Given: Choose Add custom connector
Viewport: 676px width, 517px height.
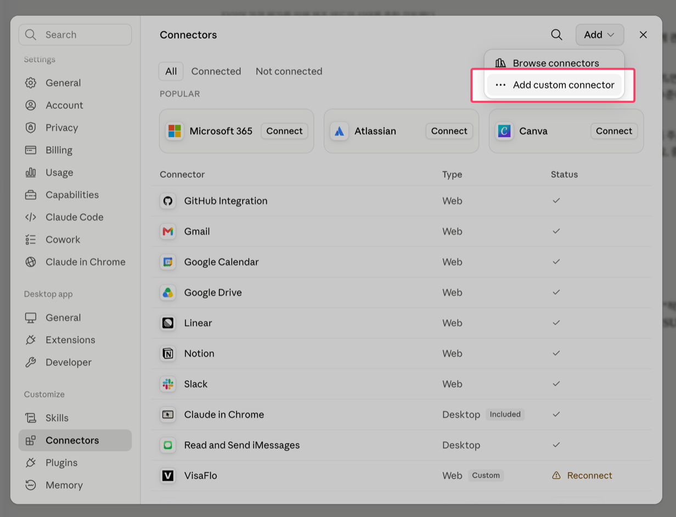Looking at the screenshot, I should 554,85.
